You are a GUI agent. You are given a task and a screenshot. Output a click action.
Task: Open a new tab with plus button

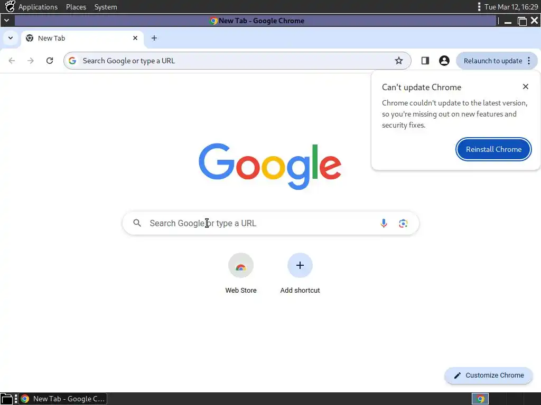point(154,38)
